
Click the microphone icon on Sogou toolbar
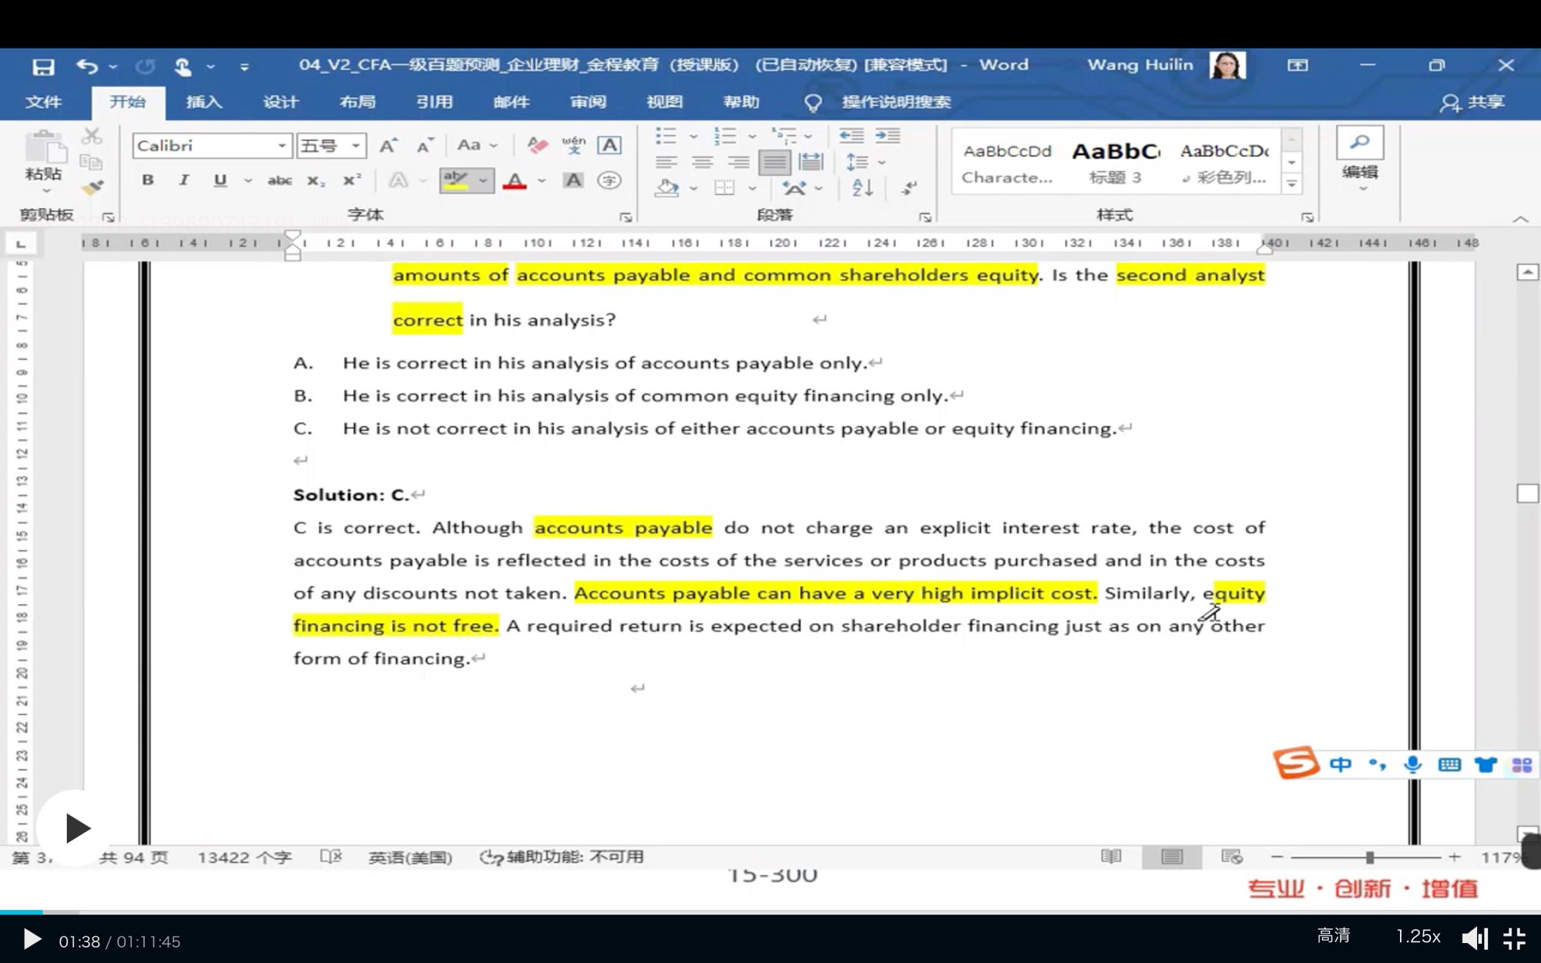click(x=1412, y=764)
